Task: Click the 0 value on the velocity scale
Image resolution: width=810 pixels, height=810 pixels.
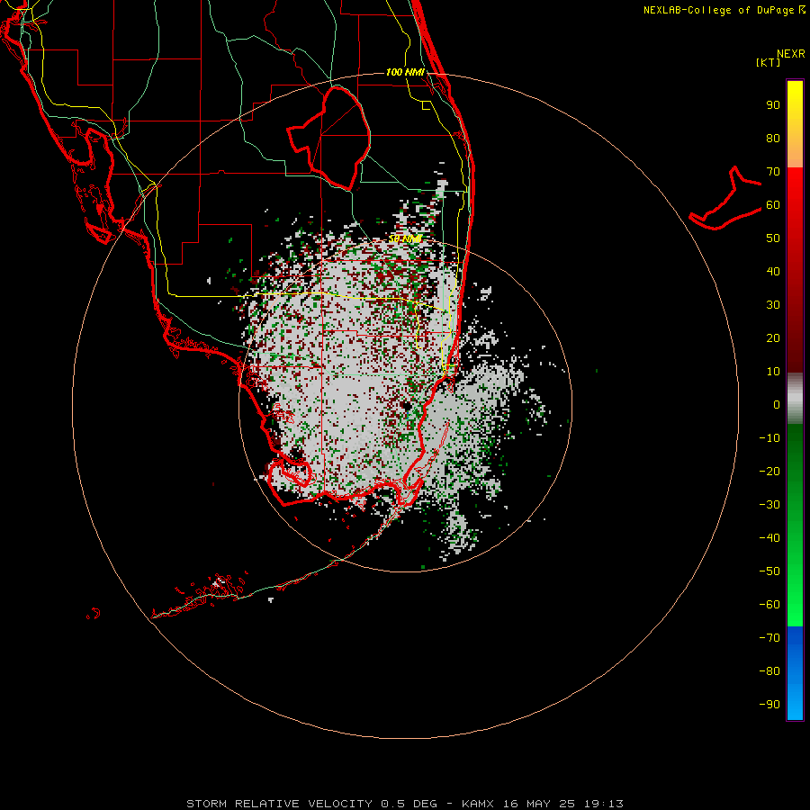Action: tap(777, 405)
